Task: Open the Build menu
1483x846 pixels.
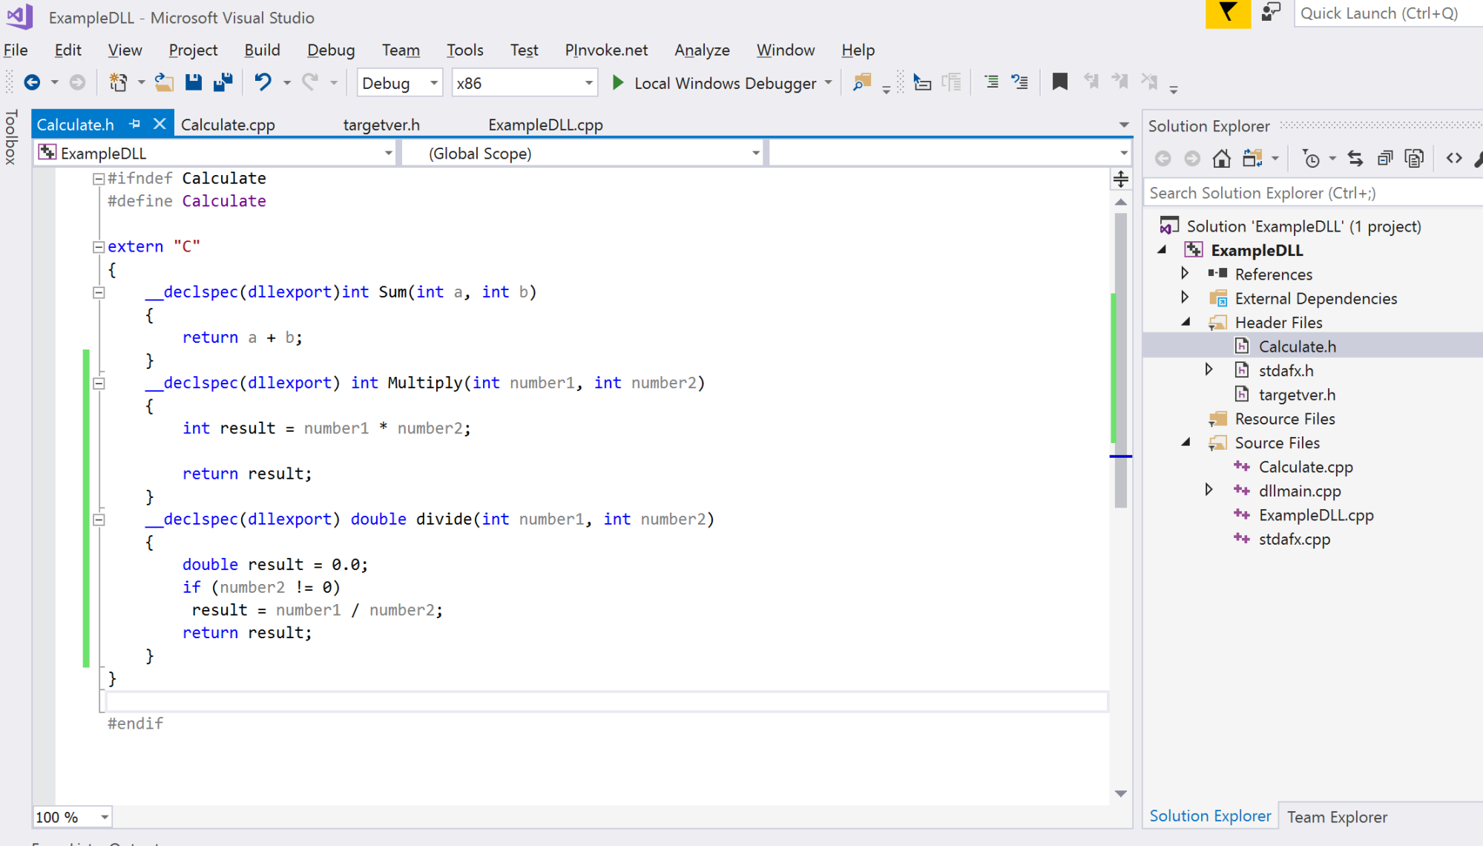Action: click(262, 50)
